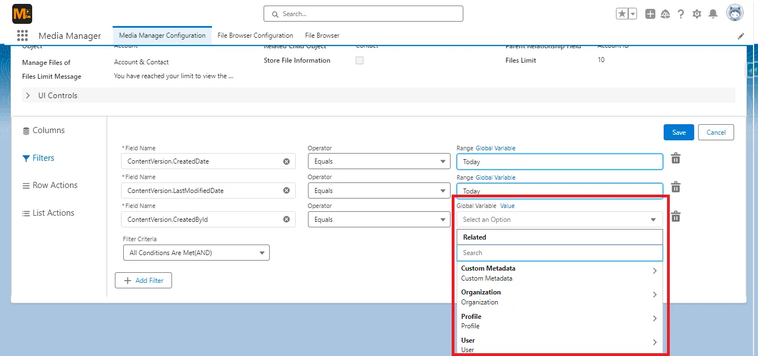Switch to the Value toggle for CreatedById
The height and width of the screenshot is (356, 758).
(x=507, y=206)
